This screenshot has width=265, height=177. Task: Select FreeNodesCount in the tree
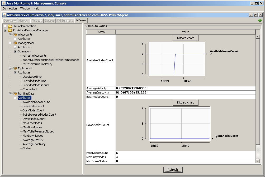point(34,106)
